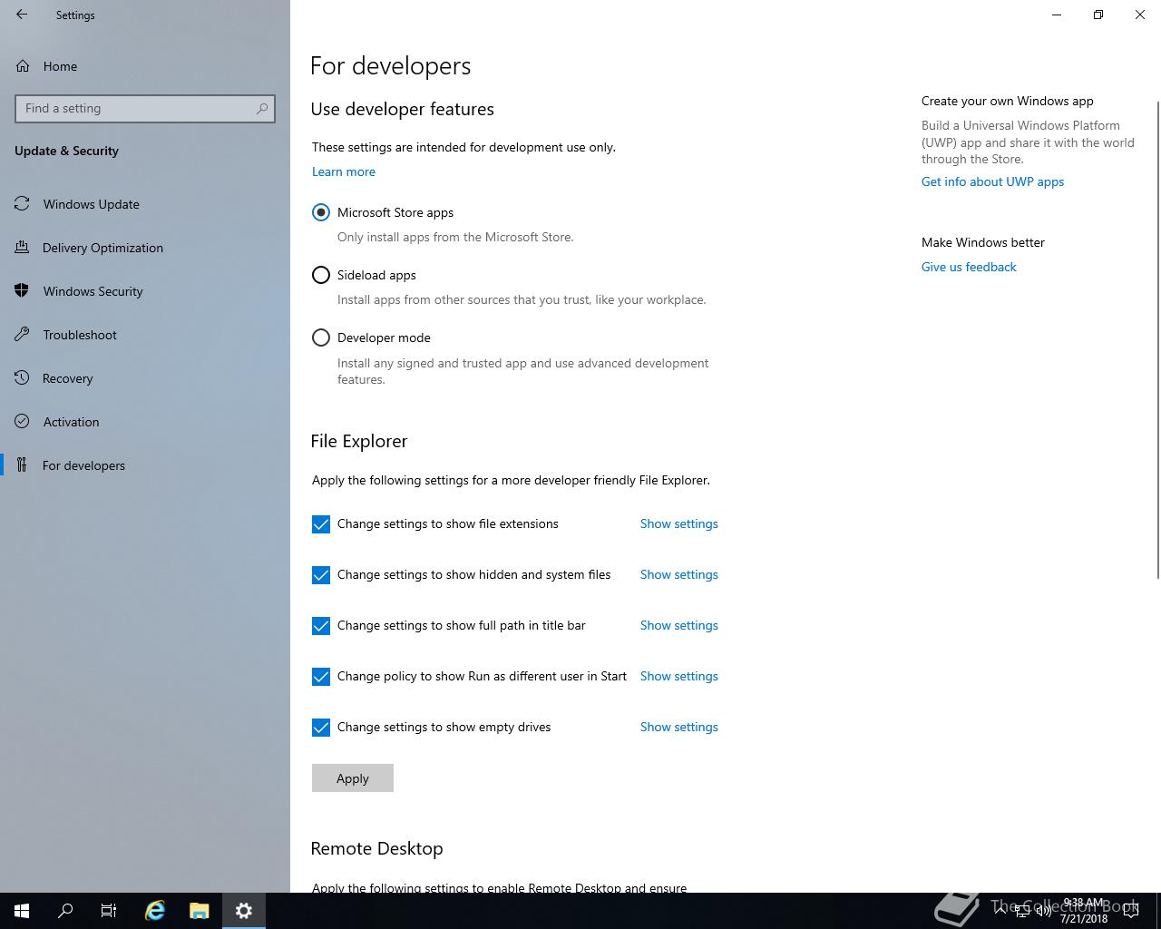Image resolution: width=1161 pixels, height=929 pixels.
Task: Click the taskbar clock and date
Action: tap(1084, 911)
